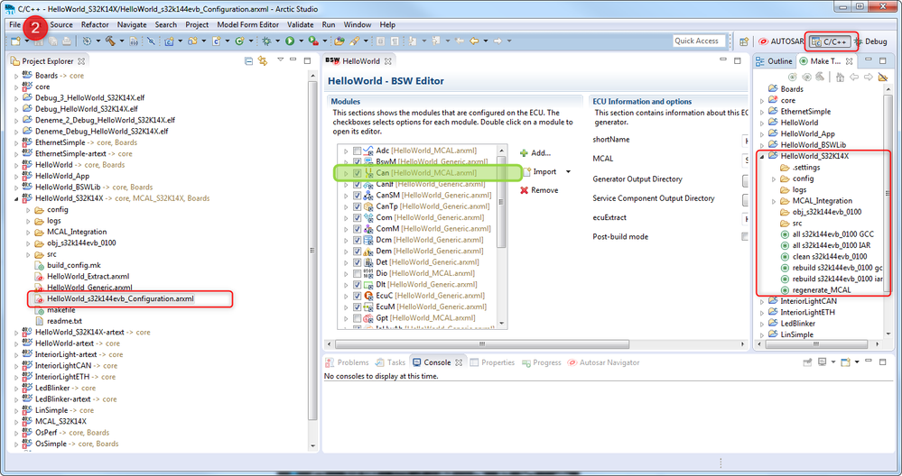The height and width of the screenshot is (476, 902).
Task: Click the Home icon in Make Target view
Action: (x=840, y=77)
